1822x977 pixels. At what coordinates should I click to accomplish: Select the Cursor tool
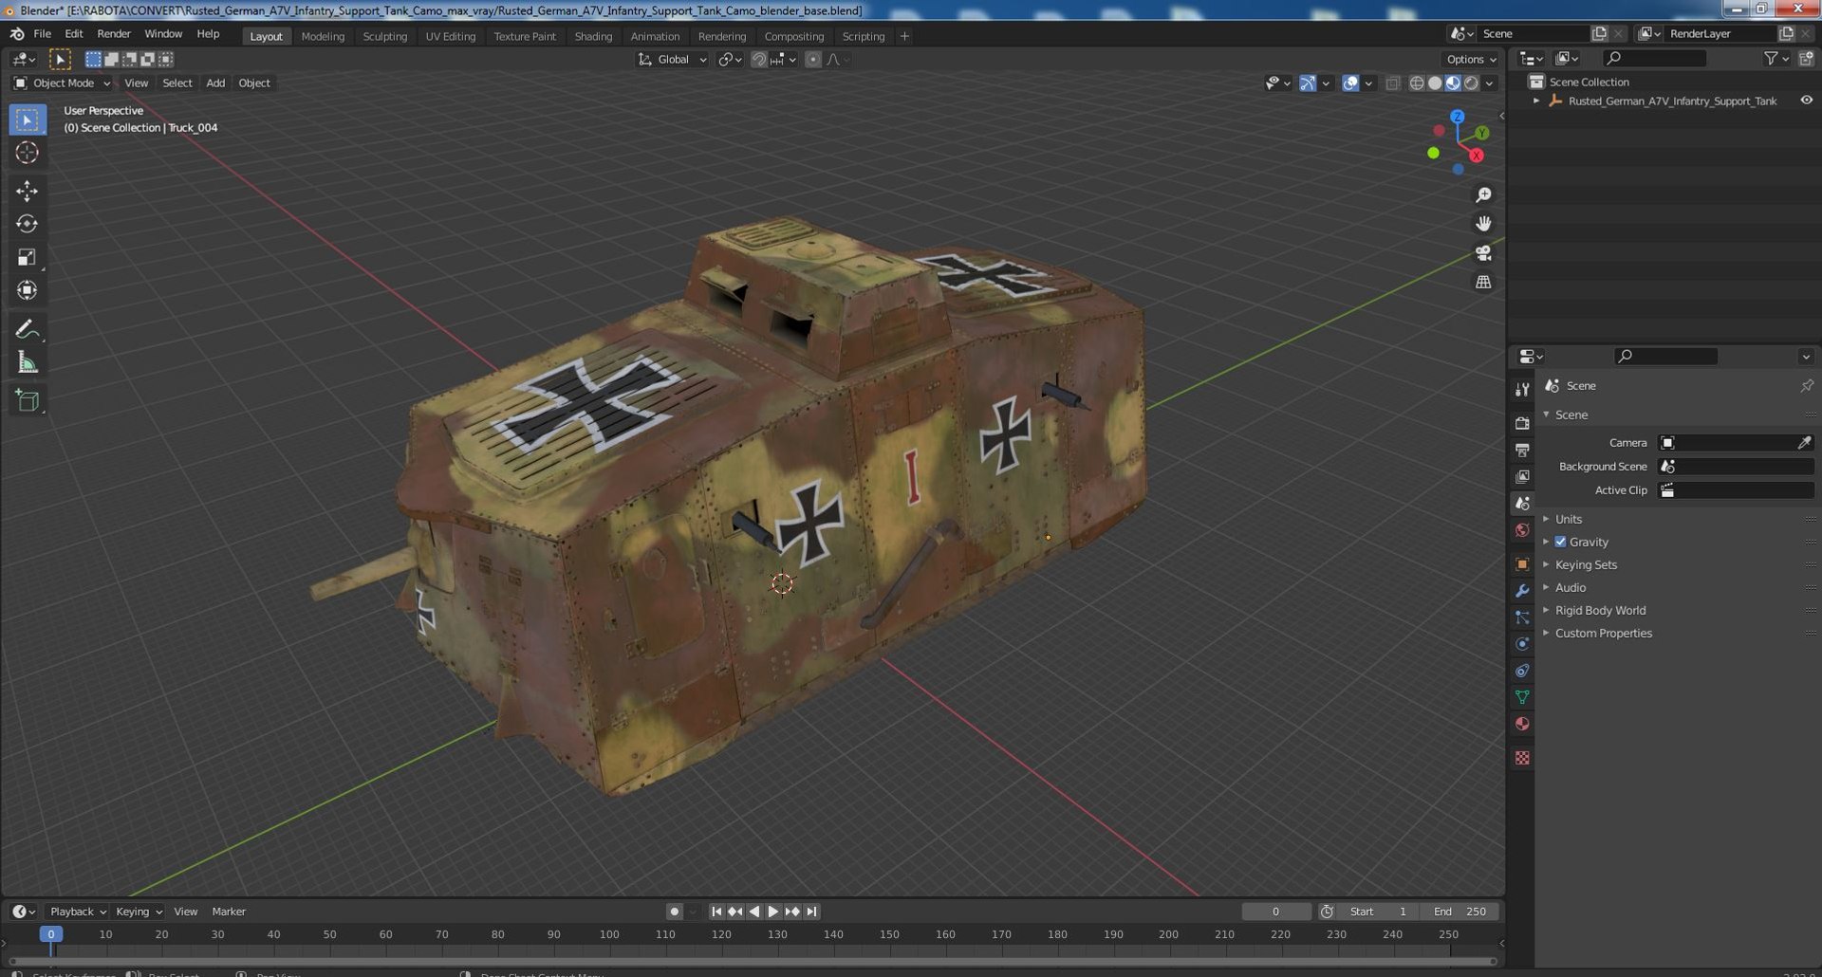(27, 153)
